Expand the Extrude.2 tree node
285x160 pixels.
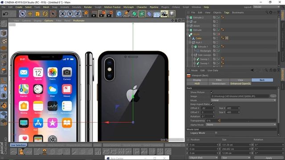tap(188, 18)
